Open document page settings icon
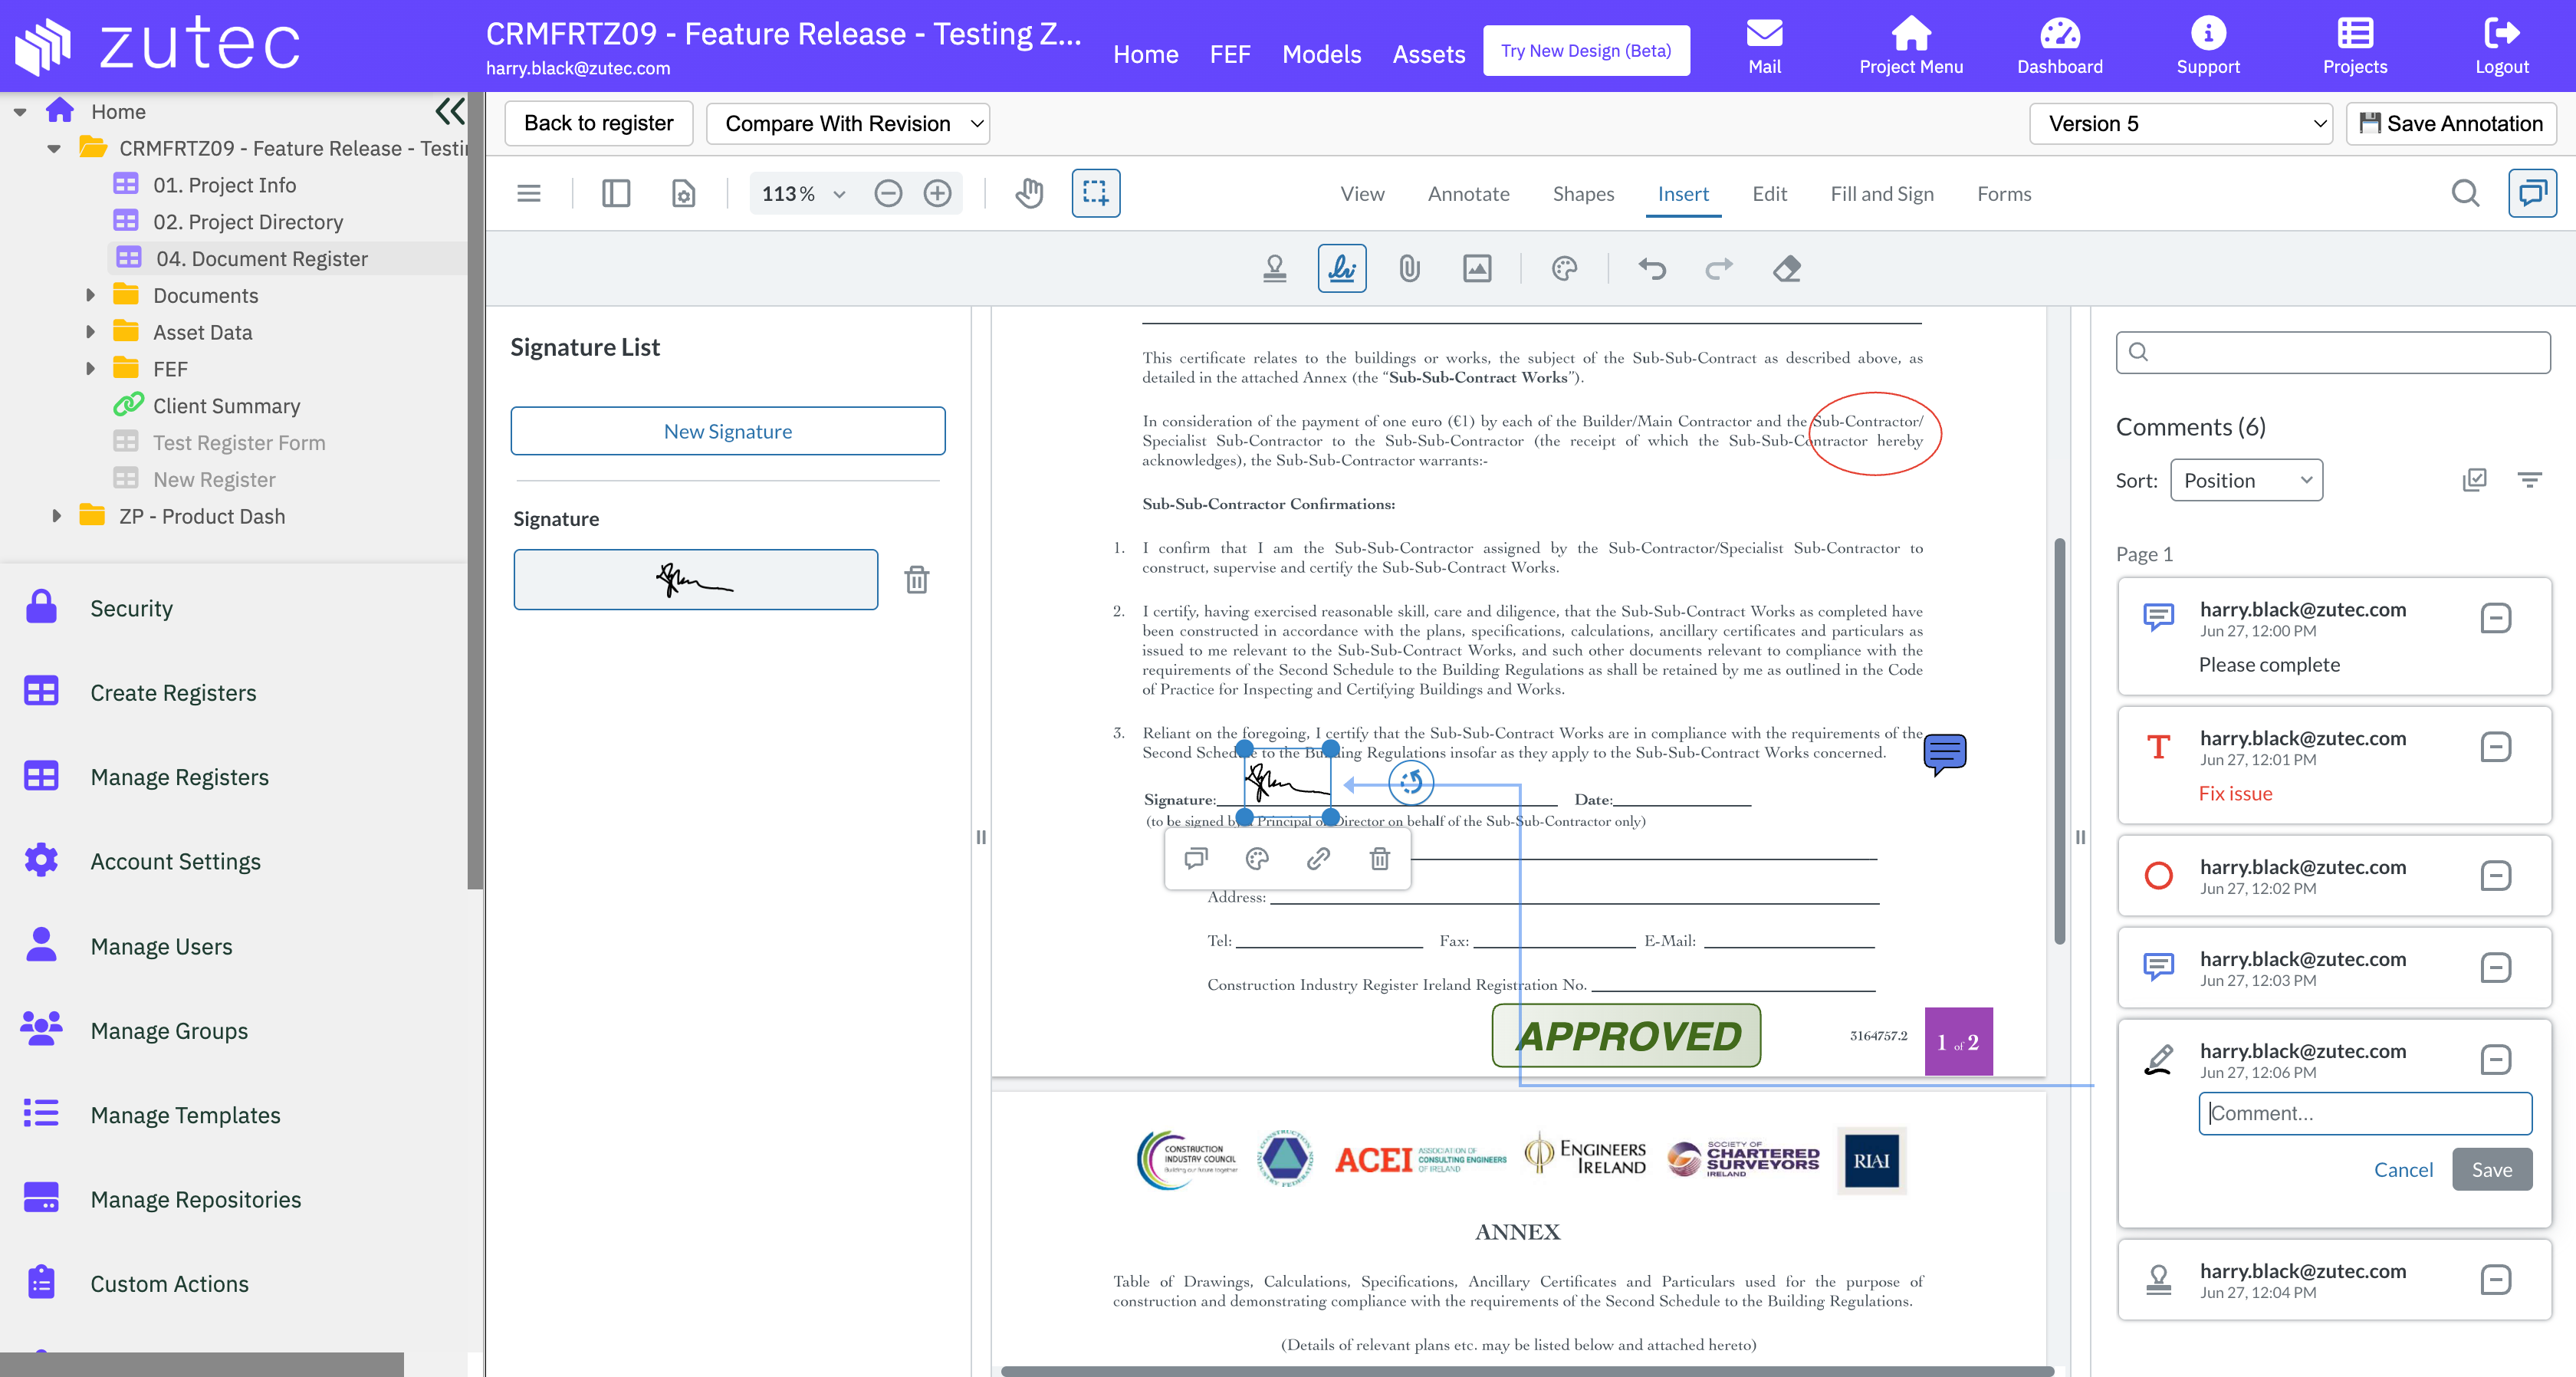2576x1377 pixels. point(683,193)
